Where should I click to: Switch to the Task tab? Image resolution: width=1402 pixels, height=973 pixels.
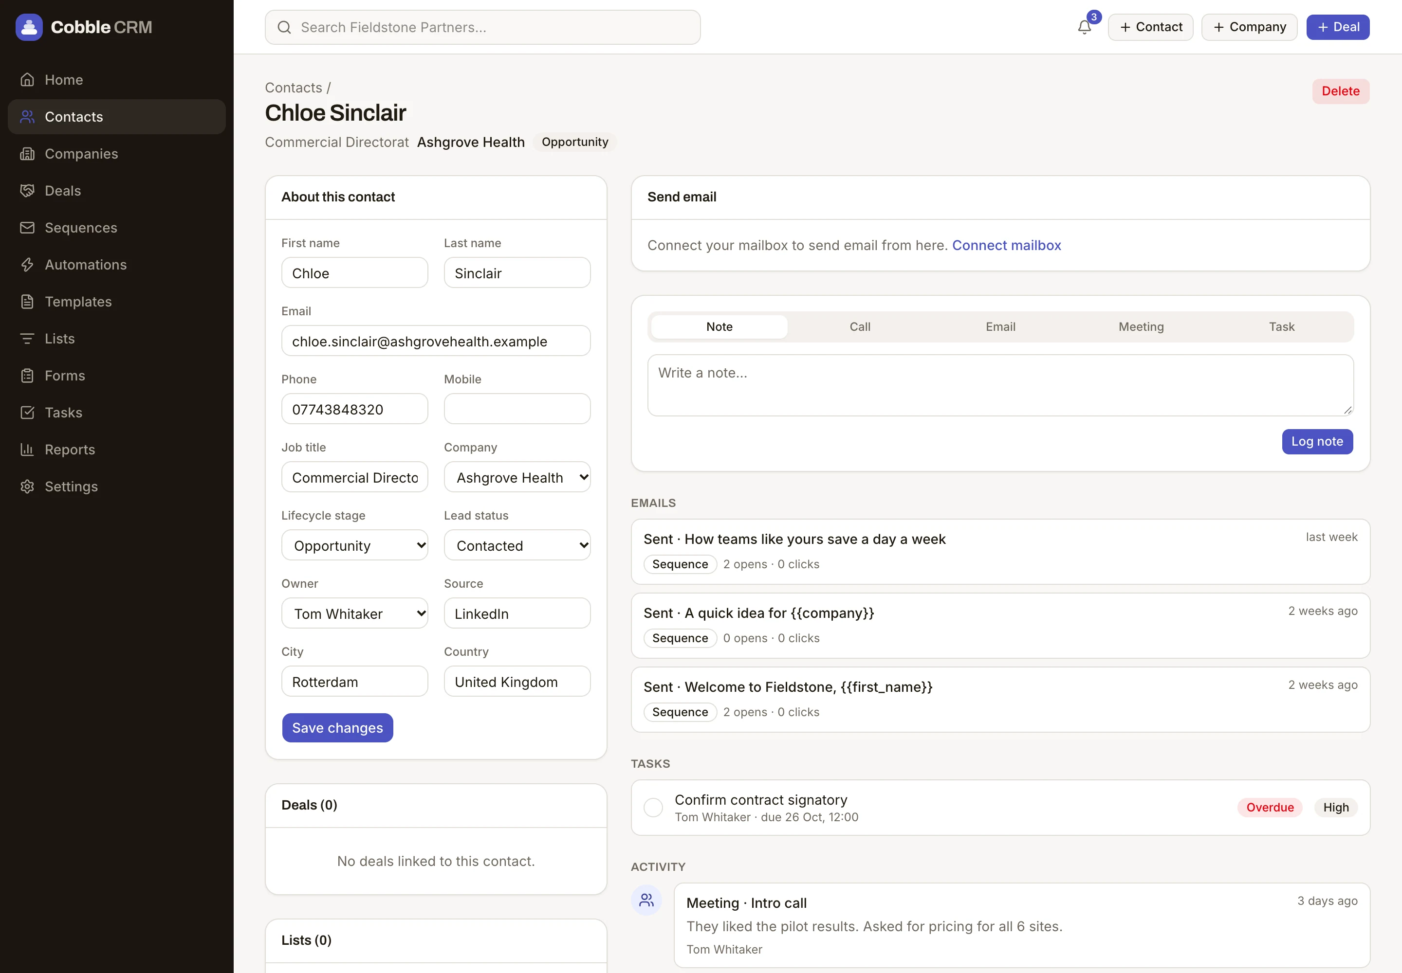coord(1281,327)
